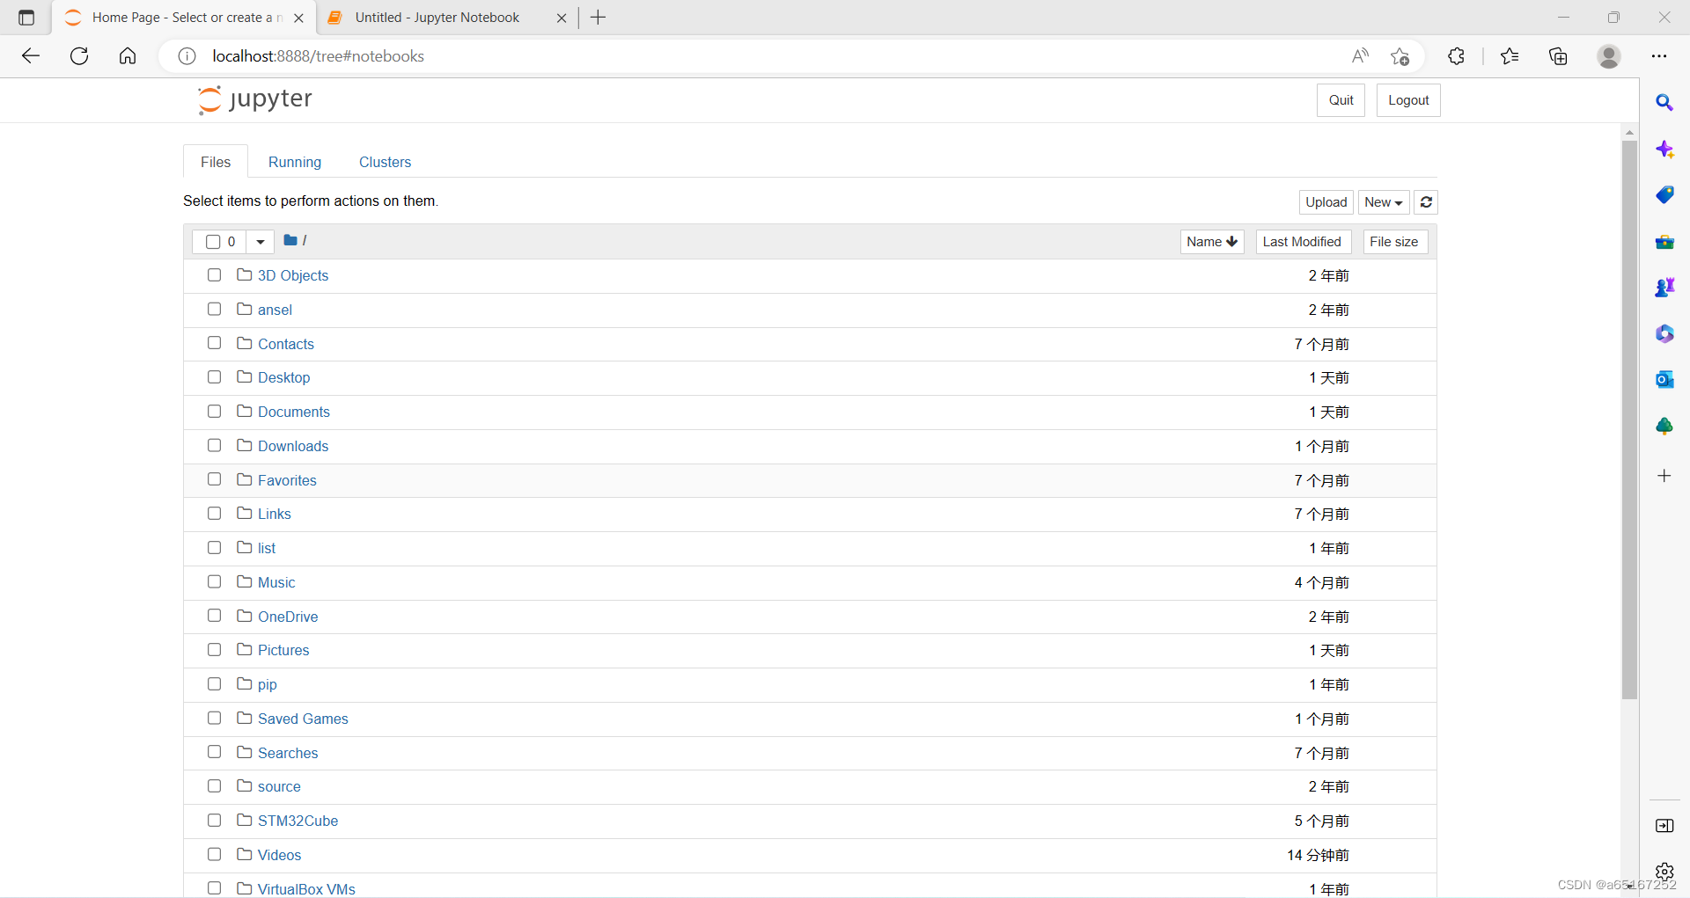Viewport: 1690px width, 898px height.
Task: Open the Edge sidebar search
Action: 1664,103
